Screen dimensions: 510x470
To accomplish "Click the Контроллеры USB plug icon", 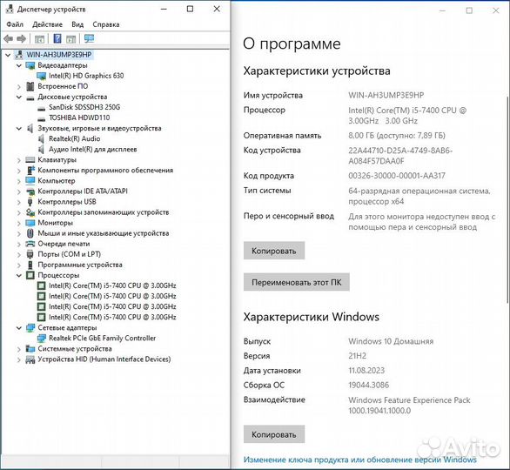I will tap(30, 202).
